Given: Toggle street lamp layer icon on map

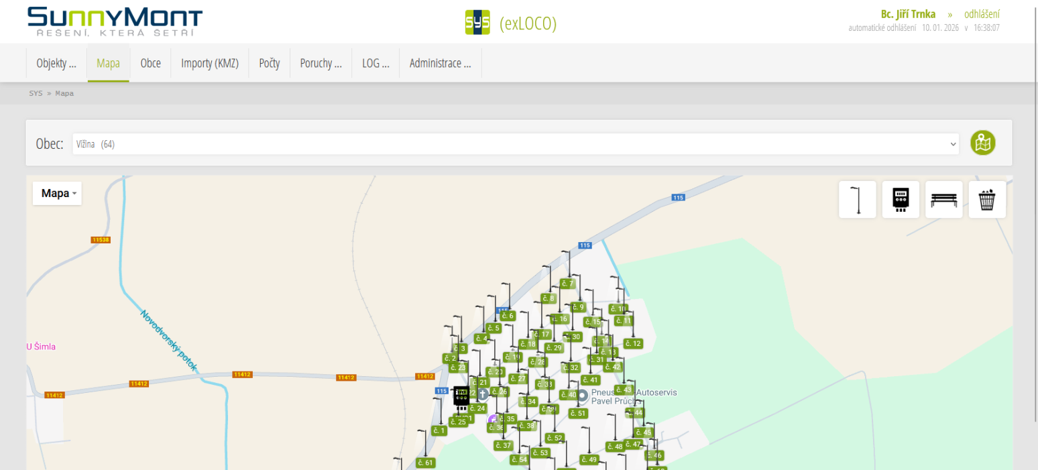Looking at the screenshot, I should click(x=857, y=200).
